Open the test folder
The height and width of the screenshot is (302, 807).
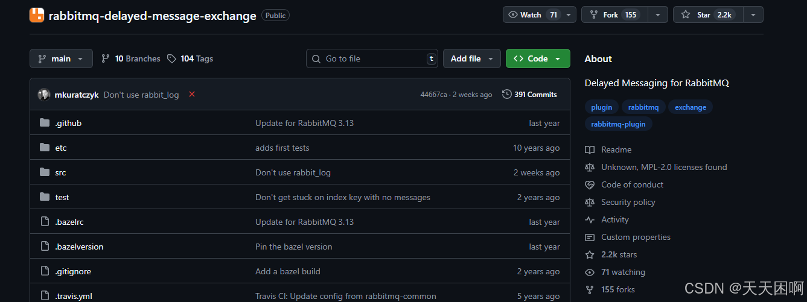tap(62, 197)
